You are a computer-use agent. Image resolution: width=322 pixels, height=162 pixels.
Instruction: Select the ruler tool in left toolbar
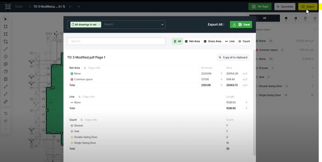click(6, 102)
